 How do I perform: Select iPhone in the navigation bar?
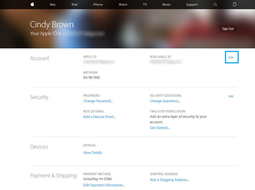tap(98, 5)
